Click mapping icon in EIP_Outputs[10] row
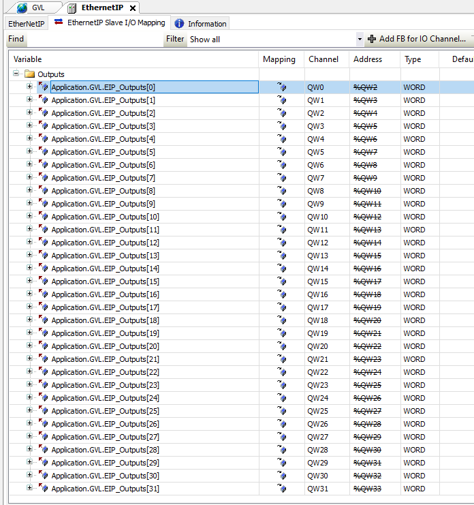Image resolution: width=474 pixels, height=505 pixels. pyautogui.click(x=282, y=217)
